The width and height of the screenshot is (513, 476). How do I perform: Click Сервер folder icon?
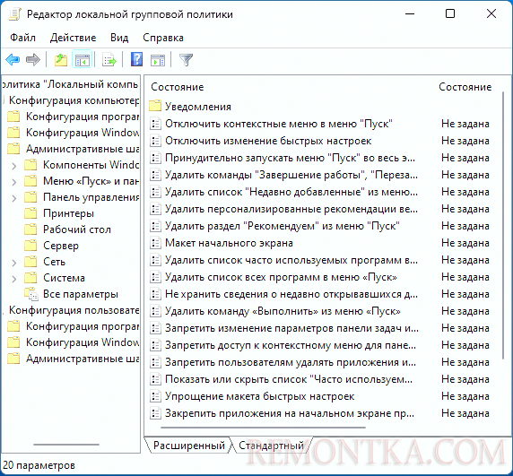tap(30, 246)
